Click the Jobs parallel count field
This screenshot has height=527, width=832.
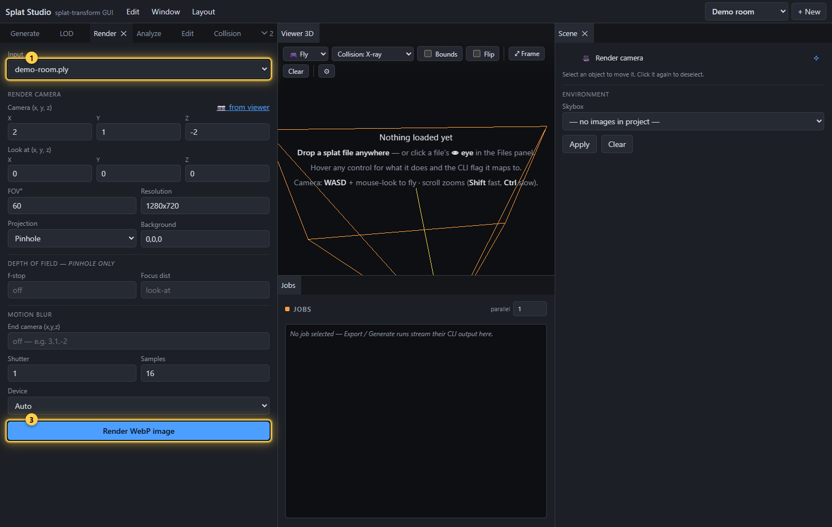[530, 309]
